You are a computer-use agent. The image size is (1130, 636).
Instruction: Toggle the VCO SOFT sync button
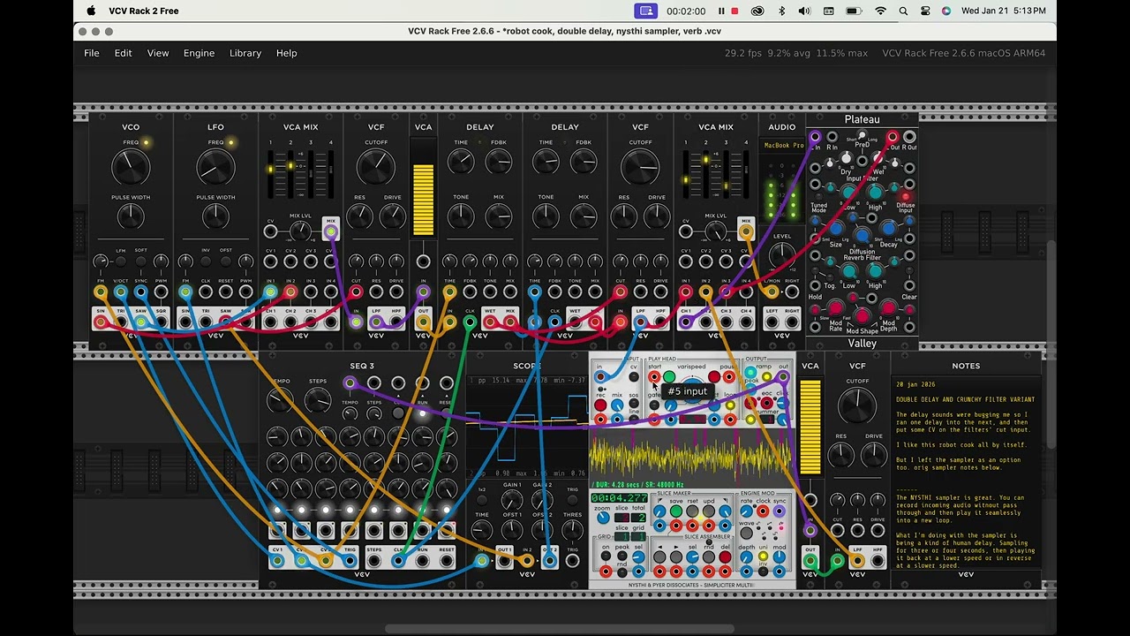[141, 261]
